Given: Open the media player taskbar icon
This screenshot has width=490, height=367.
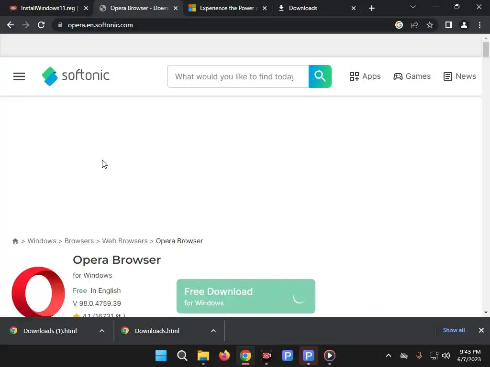Looking at the screenshot, I should coord(330,356).
